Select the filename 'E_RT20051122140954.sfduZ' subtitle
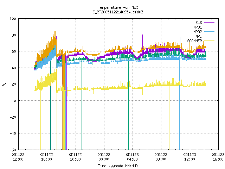 (118, 12)
